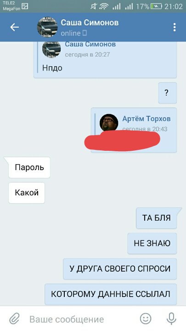The image size is (186, 331).
Task: Tap the '?' message bubble
Action: 168,93
